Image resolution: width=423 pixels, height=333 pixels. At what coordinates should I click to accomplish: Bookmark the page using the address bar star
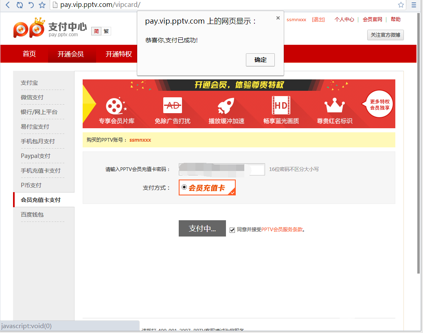pos(401,5)
